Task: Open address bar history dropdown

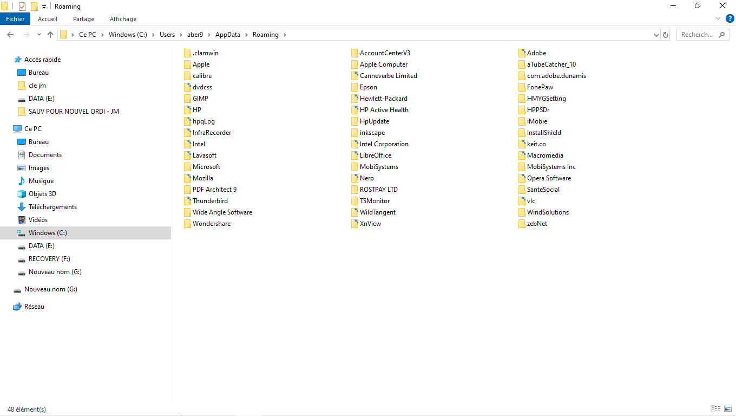Action: tap(656, 35)
